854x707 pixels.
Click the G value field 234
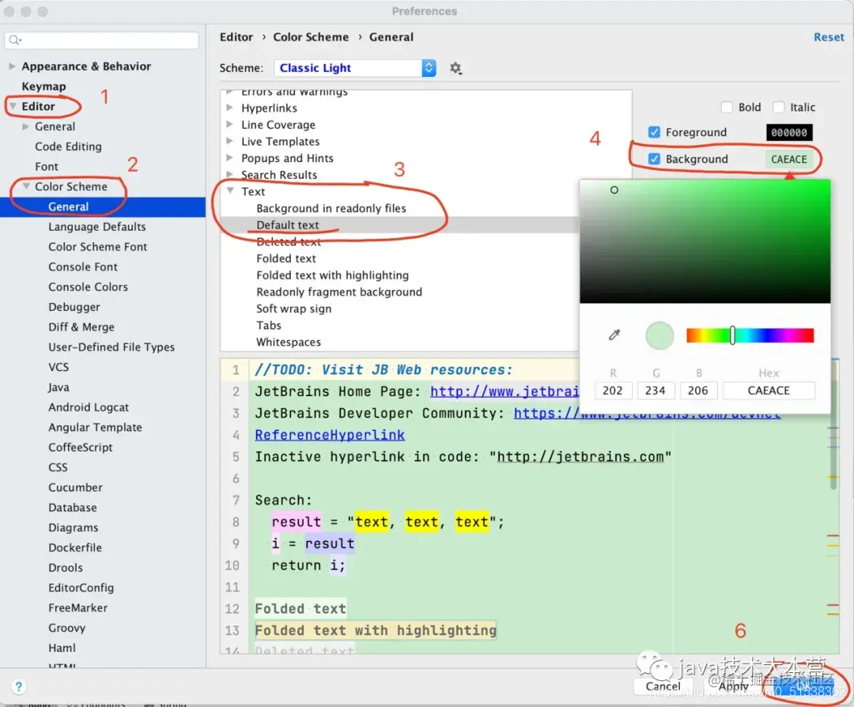656,391
